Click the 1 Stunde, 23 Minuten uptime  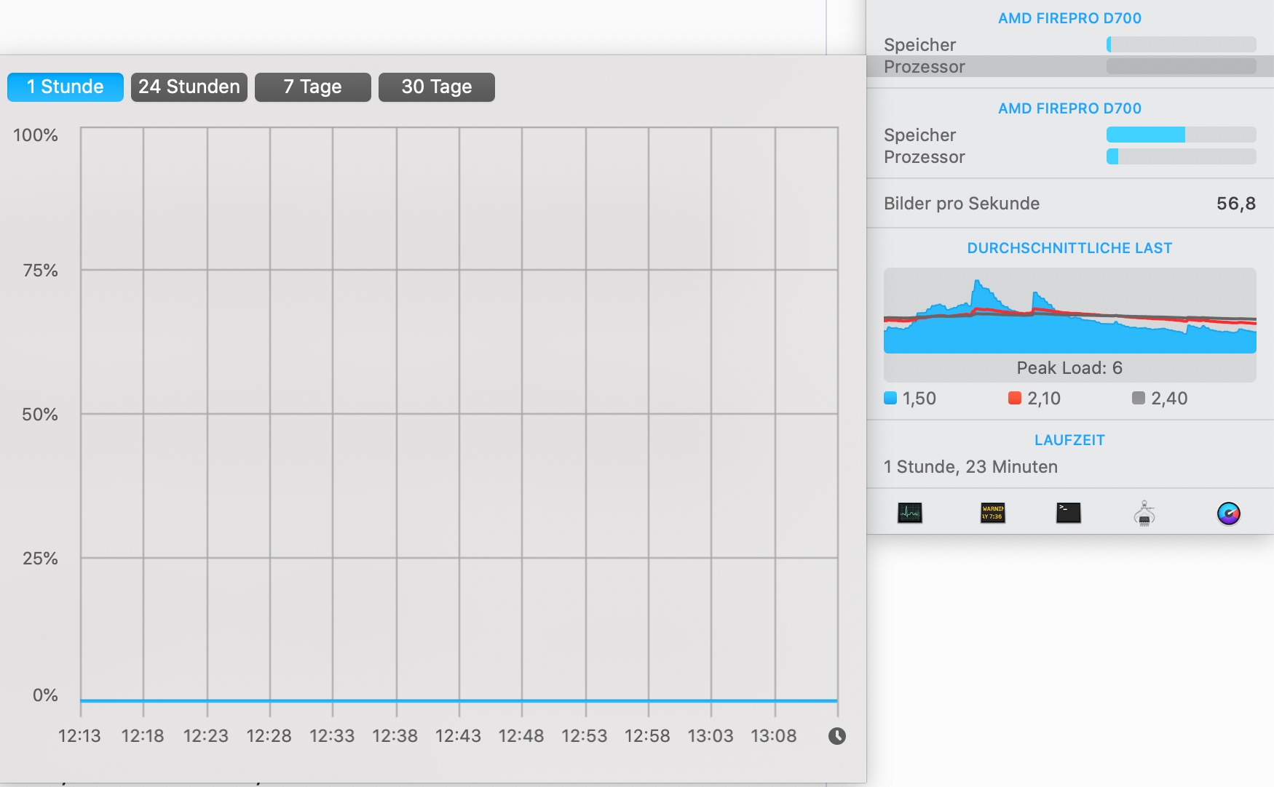point(970,467)
